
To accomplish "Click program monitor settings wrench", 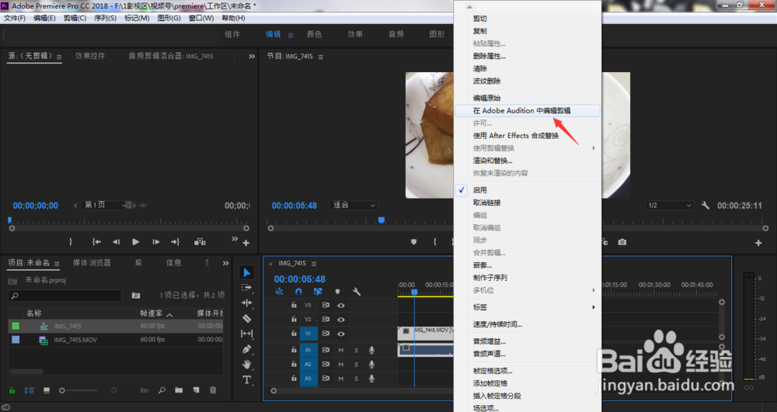I will 706,206.
